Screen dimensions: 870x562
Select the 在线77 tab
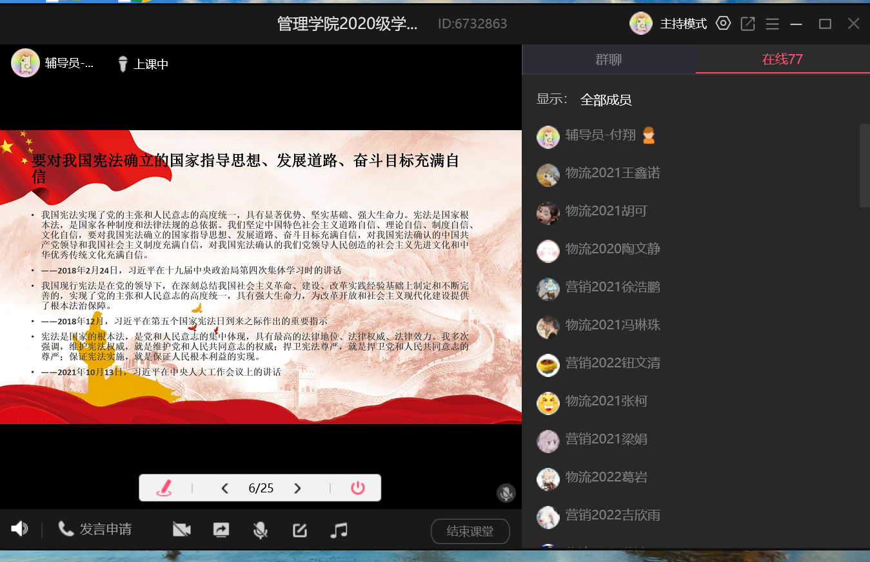[782, 60]
